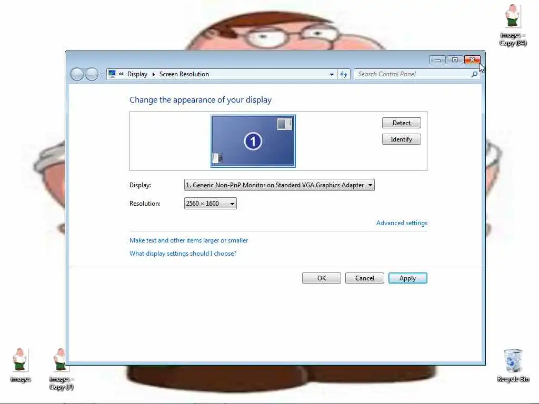This screenshot has height=404, width=539.
Task: Click the Detect button
Action: click(x=401, y=123)
